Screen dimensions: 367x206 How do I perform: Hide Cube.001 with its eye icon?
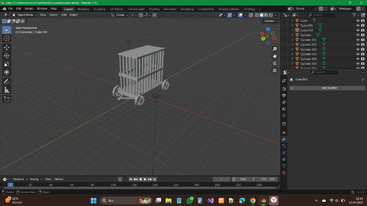(x=358, y=25)
